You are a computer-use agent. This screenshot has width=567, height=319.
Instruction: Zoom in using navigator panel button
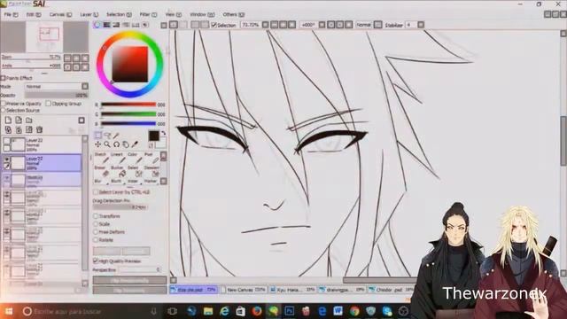tap(76, 58)
